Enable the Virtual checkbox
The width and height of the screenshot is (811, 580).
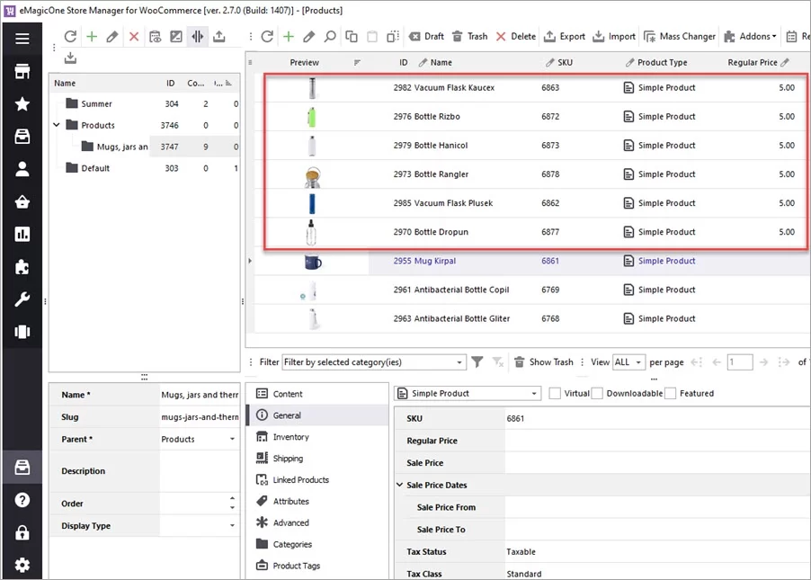(555, 393)
